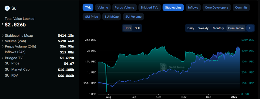Click the $14.105b market cap value

[x=66, y=70]
